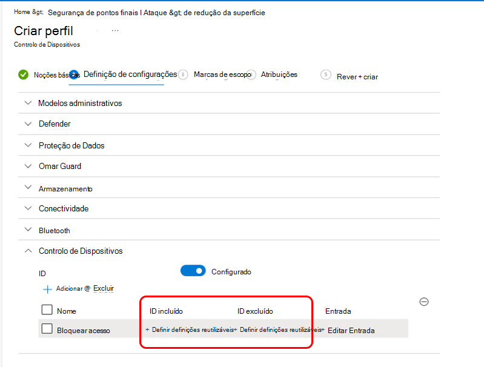
Task: Click the Nome column header
Action: (67, 311)
